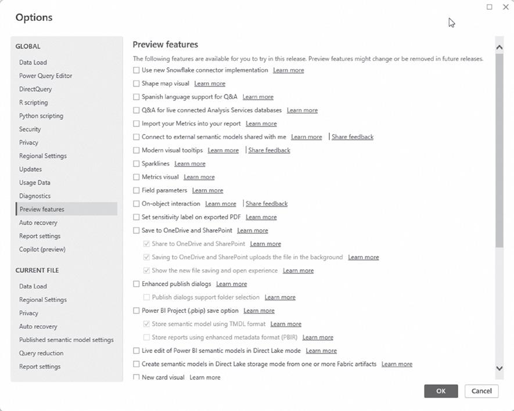Image resolution: width=514 pixels, height=411 pixels.
Task: Enable Power BI Project (.pbip) save option
Action: [136, 311]
